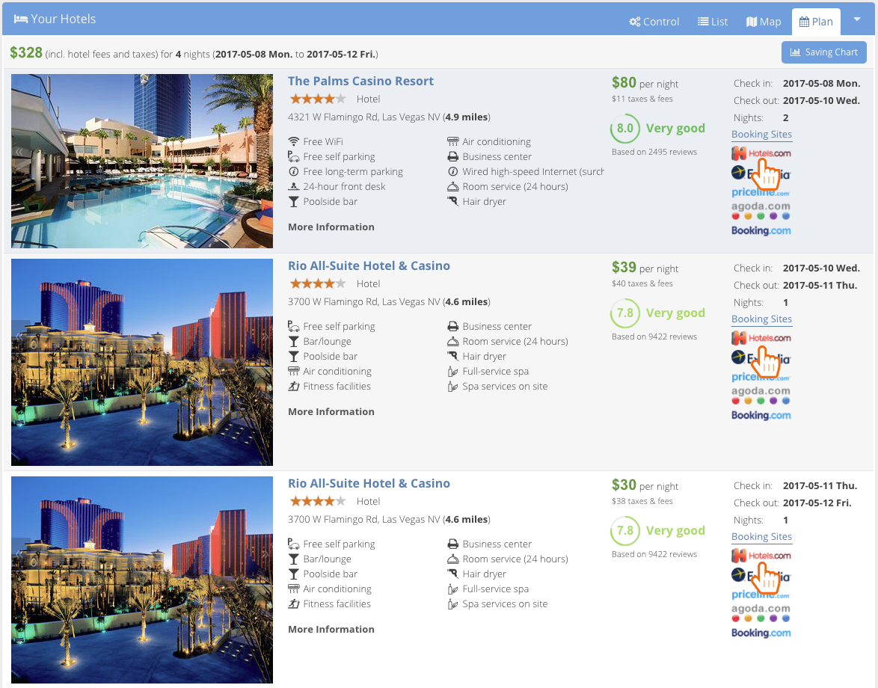878x688 pixels.
Task: Click Palms Business center printer icon
Action: click(453, 157)
